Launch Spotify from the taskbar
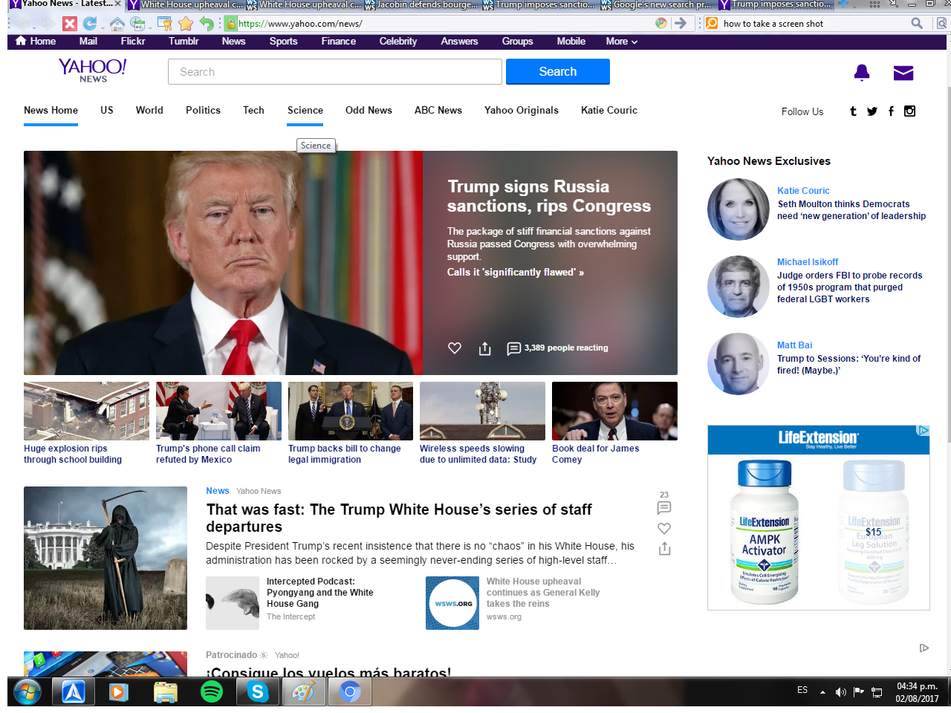The image size is (951, 713). pos(211,691)
